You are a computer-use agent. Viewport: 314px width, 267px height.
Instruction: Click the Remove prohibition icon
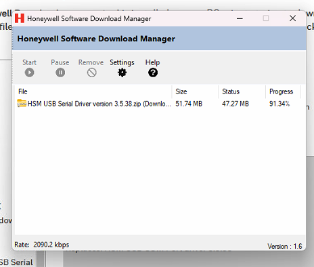tap(91, 73)
